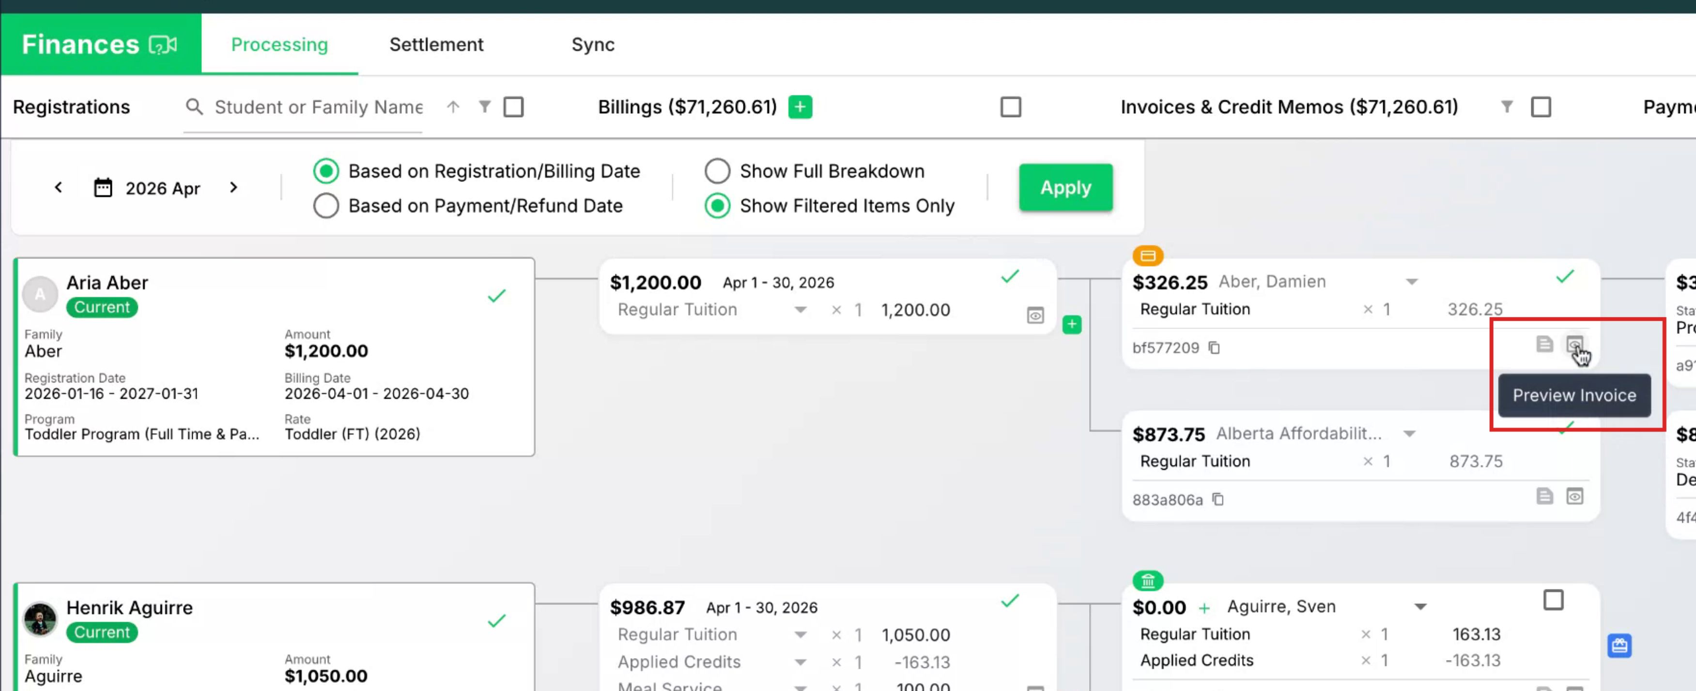Open Regular Tuition dropdown in $1,200.00 billing
Image resolution: width=1696 pixels, height=691 pixels.
[800, 310]
